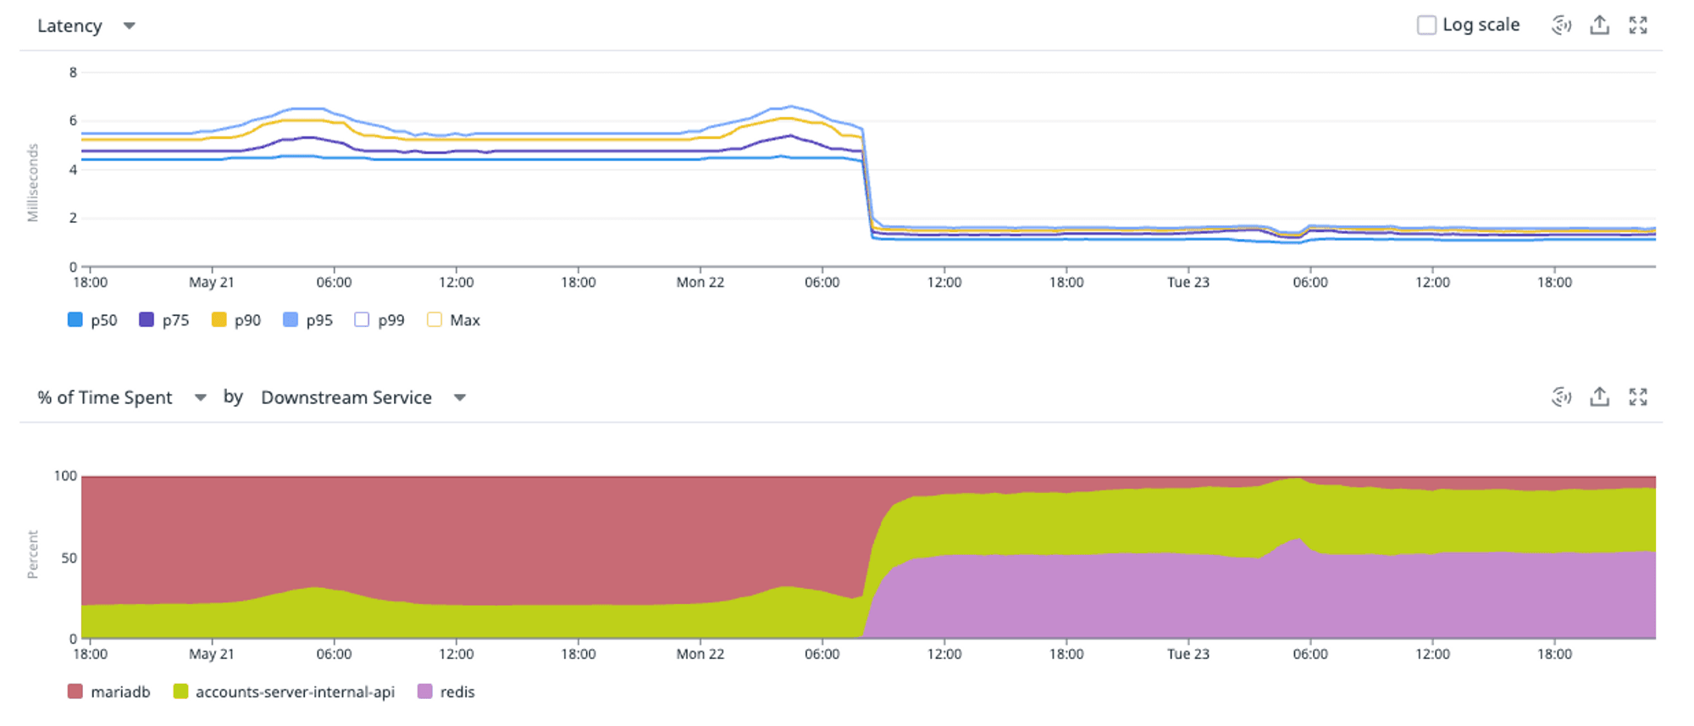Image resolution: width=1694 pixels, height=726 pixels.
Task: Click the p75 legend color swatch
Action: [x=147, y=320]
